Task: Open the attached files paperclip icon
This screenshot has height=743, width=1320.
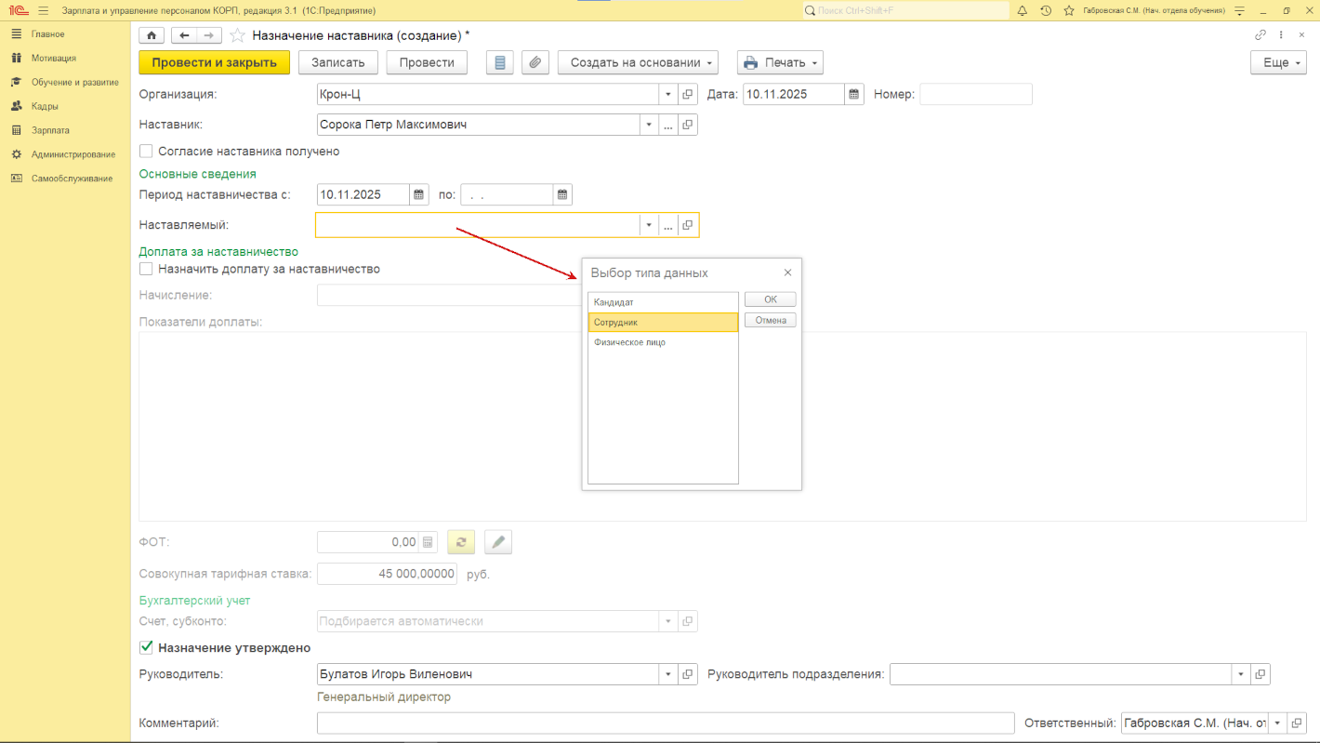Action: click(535, 62)
